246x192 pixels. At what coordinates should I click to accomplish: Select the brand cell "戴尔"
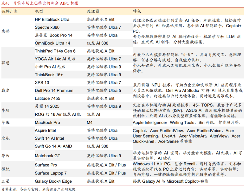point(6,90)
